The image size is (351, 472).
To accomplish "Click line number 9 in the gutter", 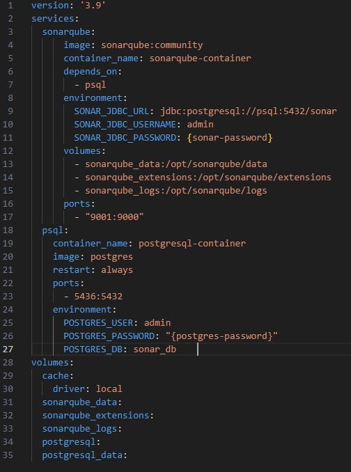I will point(10,111).
